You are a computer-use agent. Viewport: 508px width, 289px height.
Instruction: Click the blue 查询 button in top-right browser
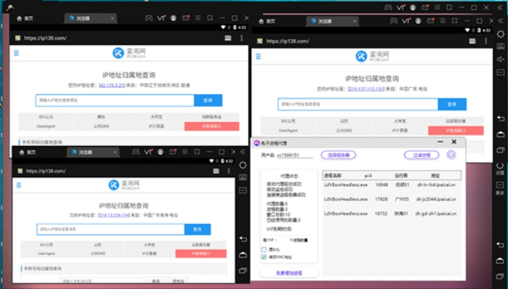pos(453,103)
